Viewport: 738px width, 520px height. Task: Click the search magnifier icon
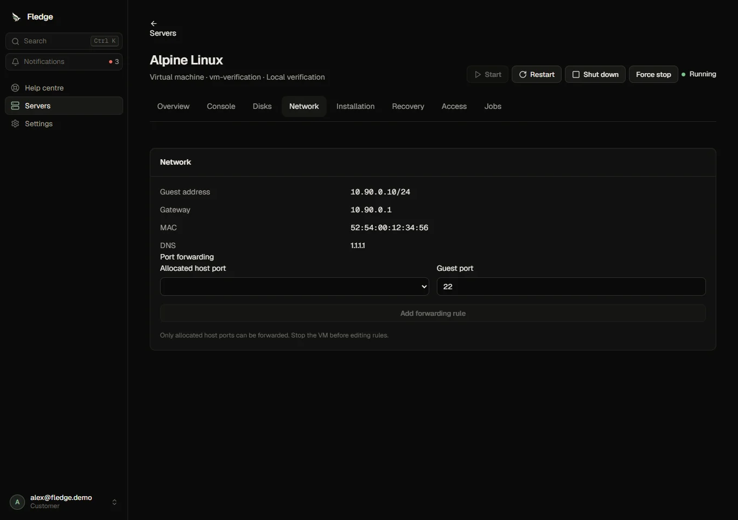click(15, 41)
